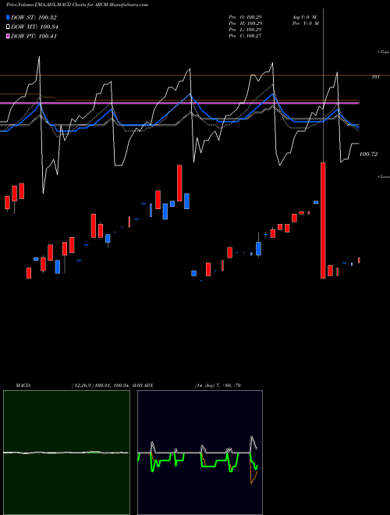Viewport: 390px width, 515px height.
Task: Open the green MACD indicator chart panel
Action: tap(66, 453)
